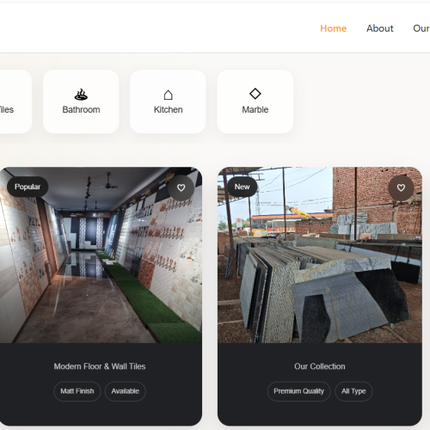The width and height of the screenshot is (430, 430).
Task: Go to the About page
Action: [380, 28]
